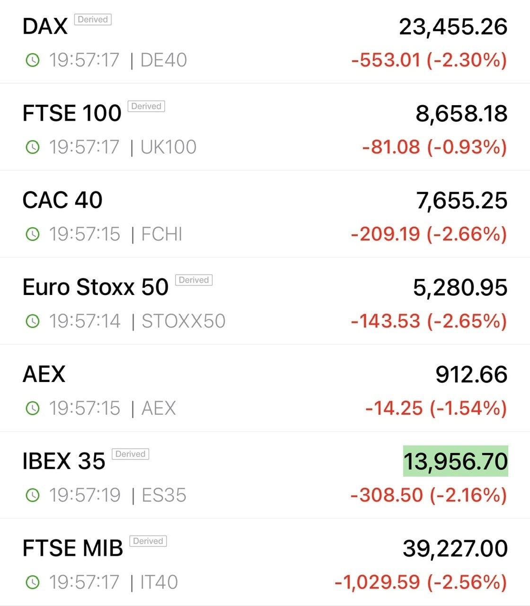
Task: Click the green clock icon under DAX
Action: [x=32, y=60]
